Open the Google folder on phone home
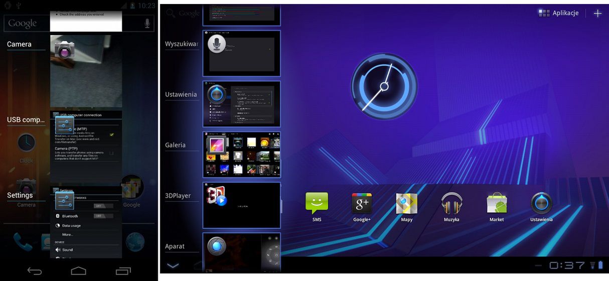The width and height of the screenshot is (609, 281). (132, 191)
